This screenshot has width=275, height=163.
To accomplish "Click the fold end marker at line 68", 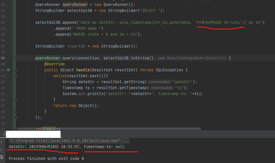I will pyautogui.click(x=15, y=112).
